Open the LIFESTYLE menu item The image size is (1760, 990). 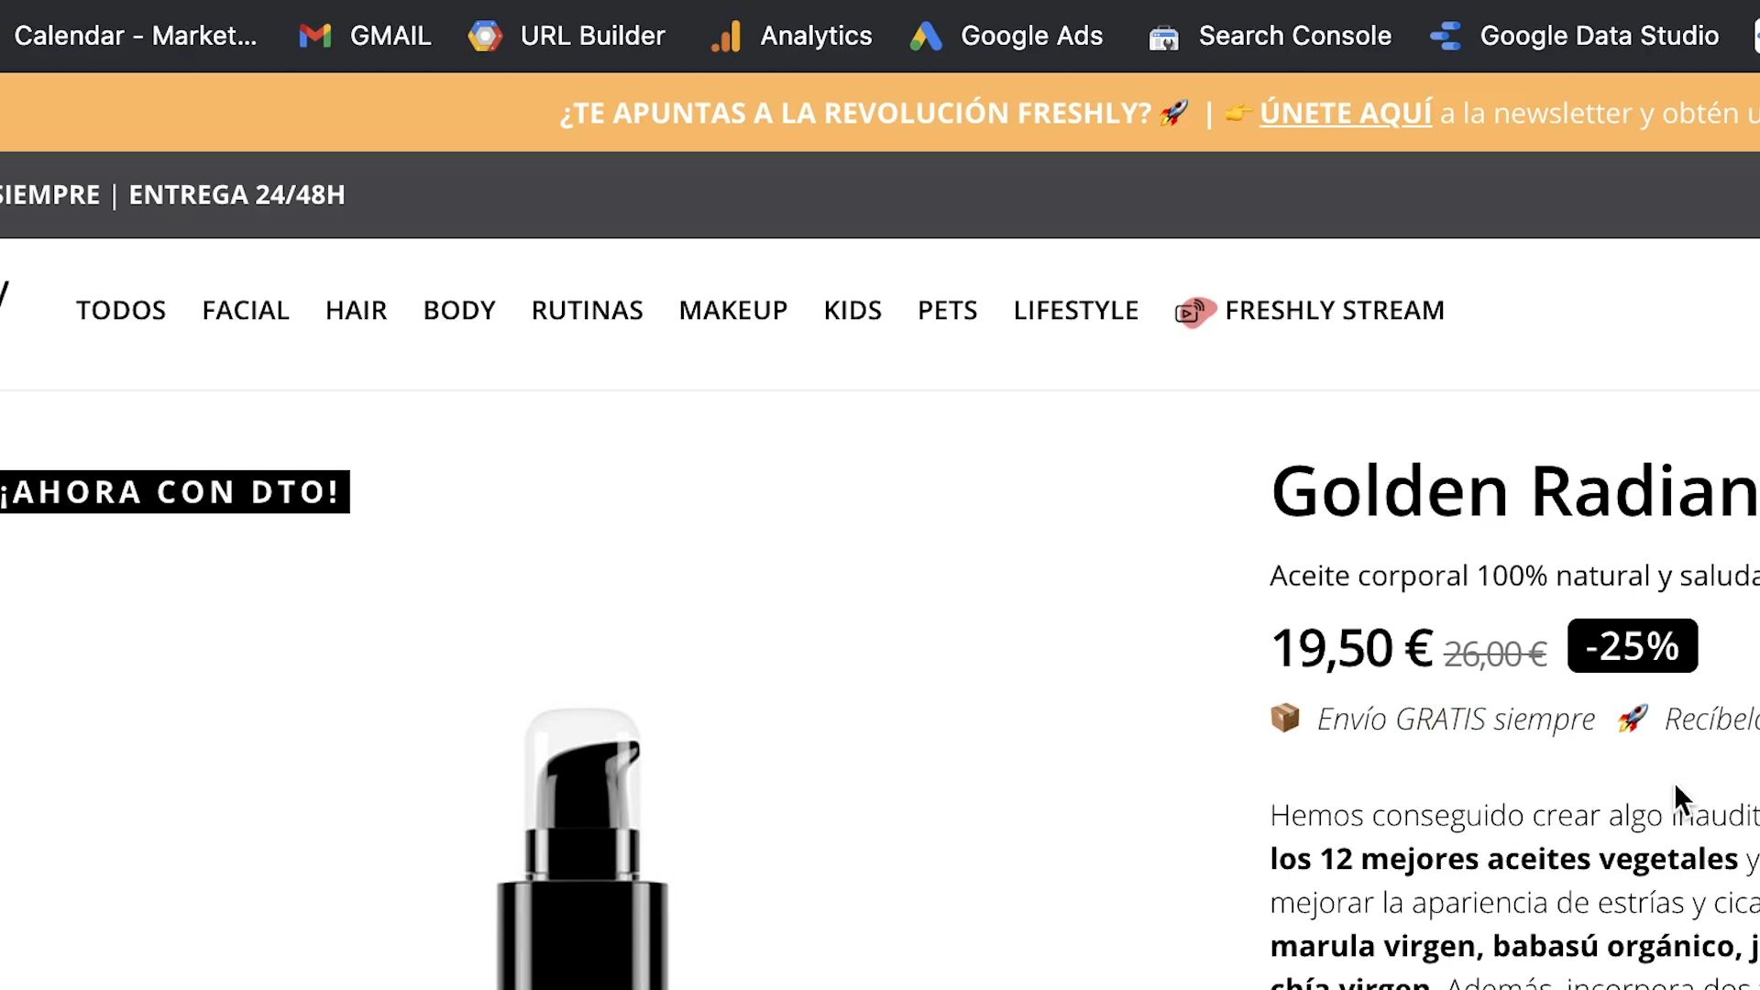[x=1075, y=311]
